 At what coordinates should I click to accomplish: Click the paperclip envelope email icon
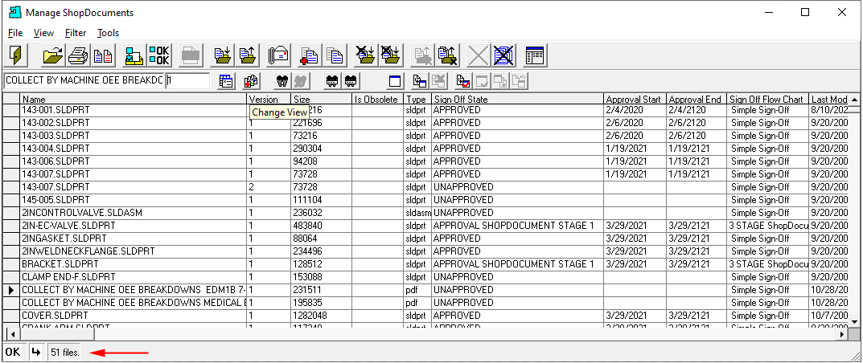pyautogui.click(x=278, y=55)
